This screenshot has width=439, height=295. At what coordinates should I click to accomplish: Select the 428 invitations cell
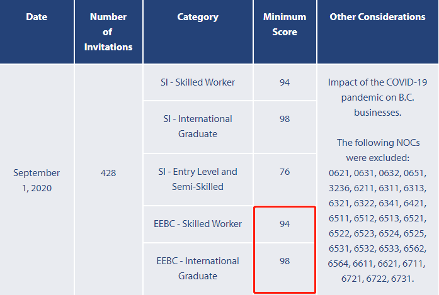click(108, 172)
